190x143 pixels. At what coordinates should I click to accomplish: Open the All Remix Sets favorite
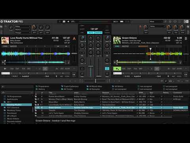pos(94,86)
